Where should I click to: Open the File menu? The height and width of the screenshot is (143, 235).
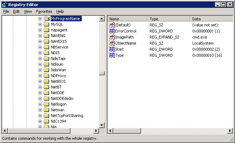(6, 11)
